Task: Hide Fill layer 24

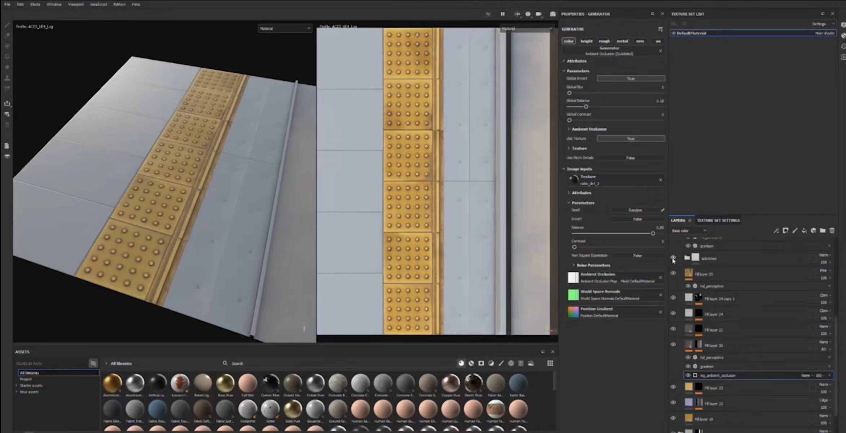Action: (673, 313)
